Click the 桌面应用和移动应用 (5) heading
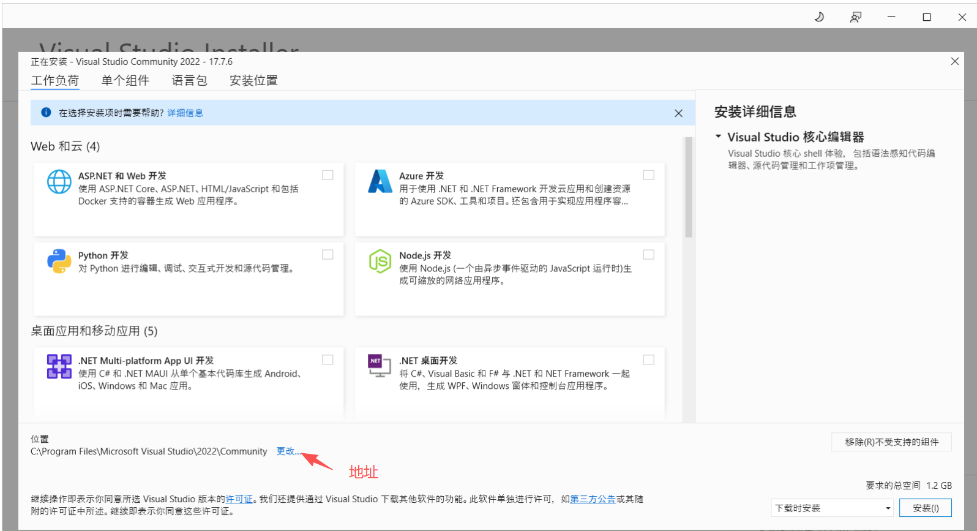Screen dimensions: 977x531 [94, 331]
